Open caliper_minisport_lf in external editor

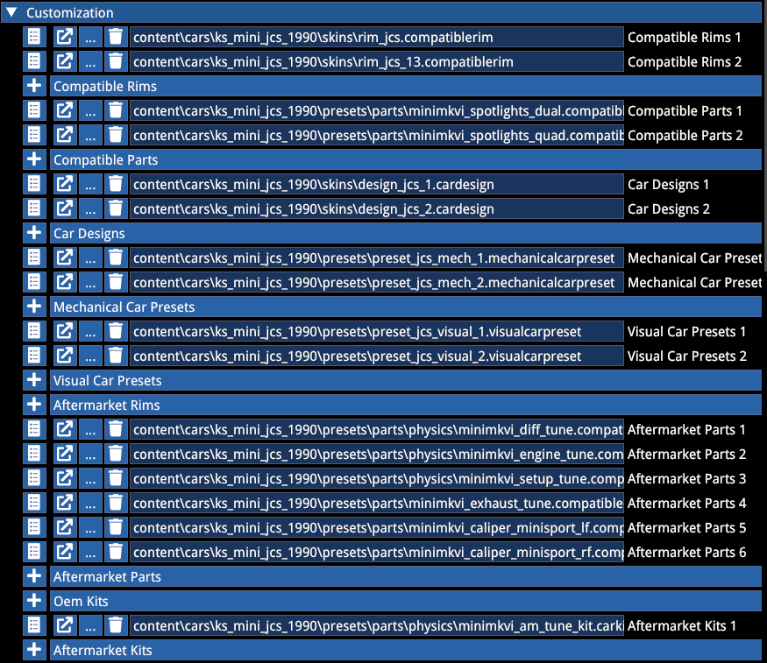coord(65,526)
